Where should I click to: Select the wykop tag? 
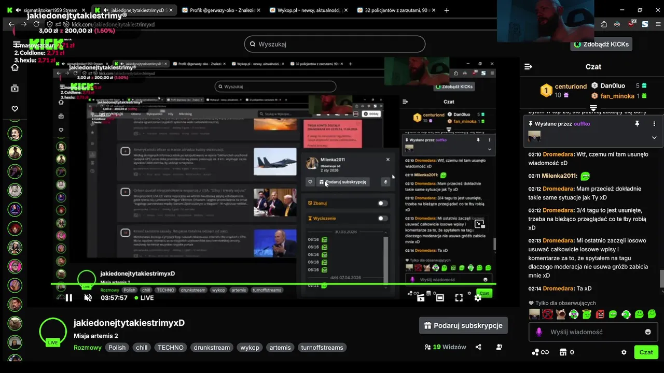coord(250,348)
